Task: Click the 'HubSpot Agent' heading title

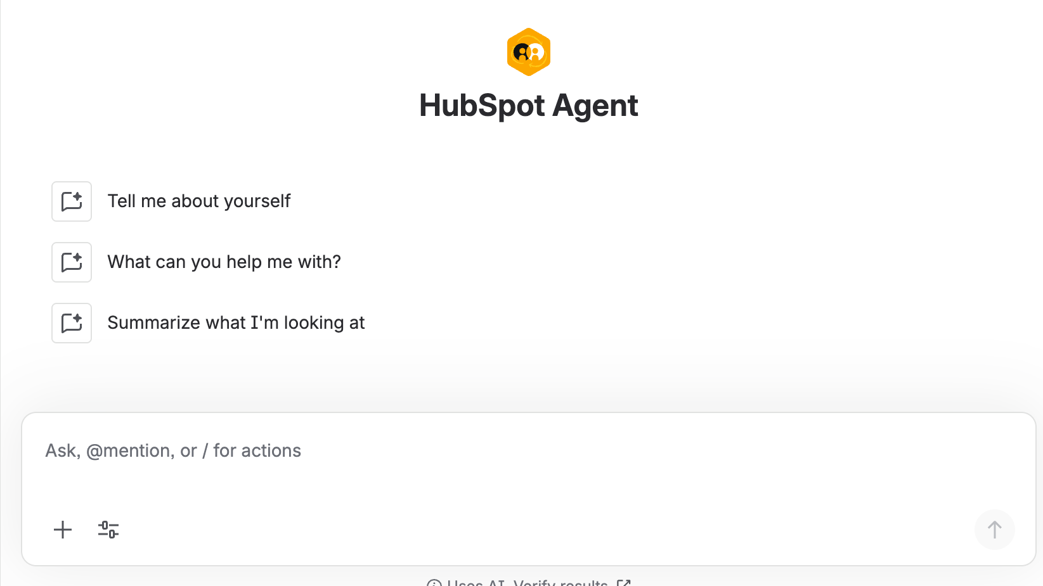Action: [528, 105]
